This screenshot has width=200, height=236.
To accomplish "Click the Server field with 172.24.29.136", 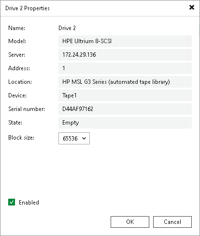I will [125, 55].
